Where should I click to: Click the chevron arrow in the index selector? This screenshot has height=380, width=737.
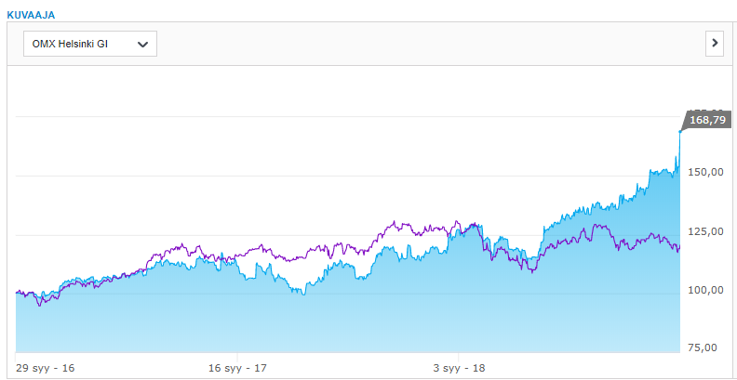click(x=142, y=44)
